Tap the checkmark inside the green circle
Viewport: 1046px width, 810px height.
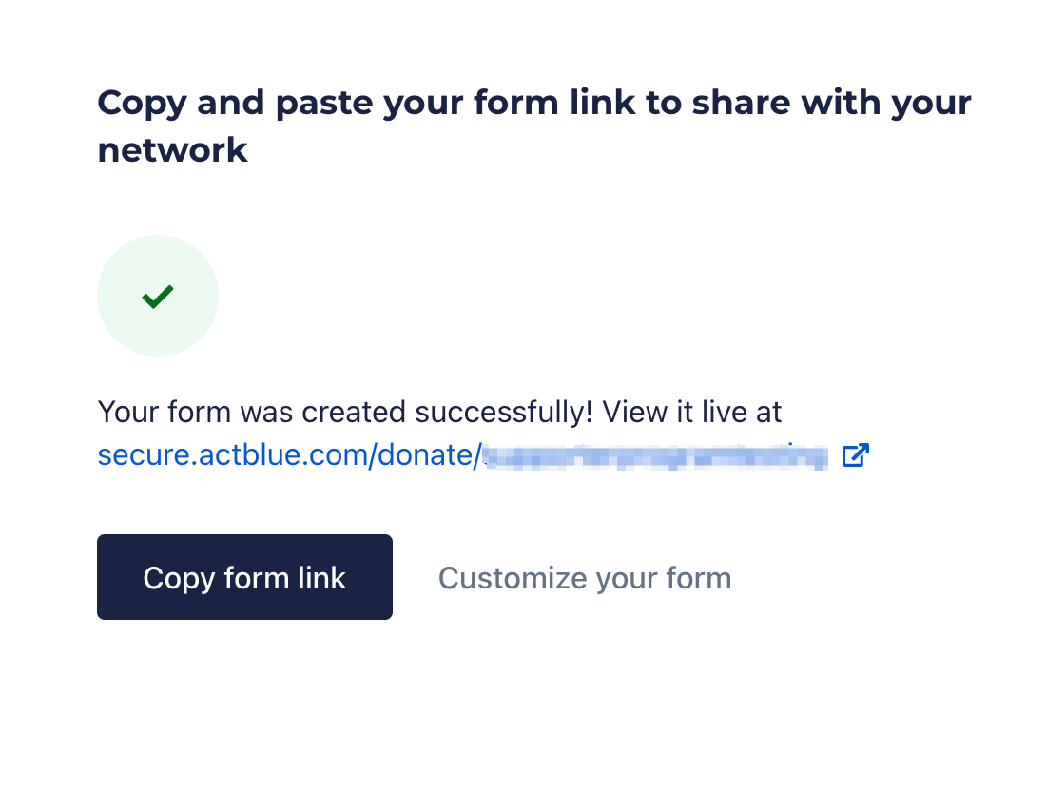[x=158, y=297]
